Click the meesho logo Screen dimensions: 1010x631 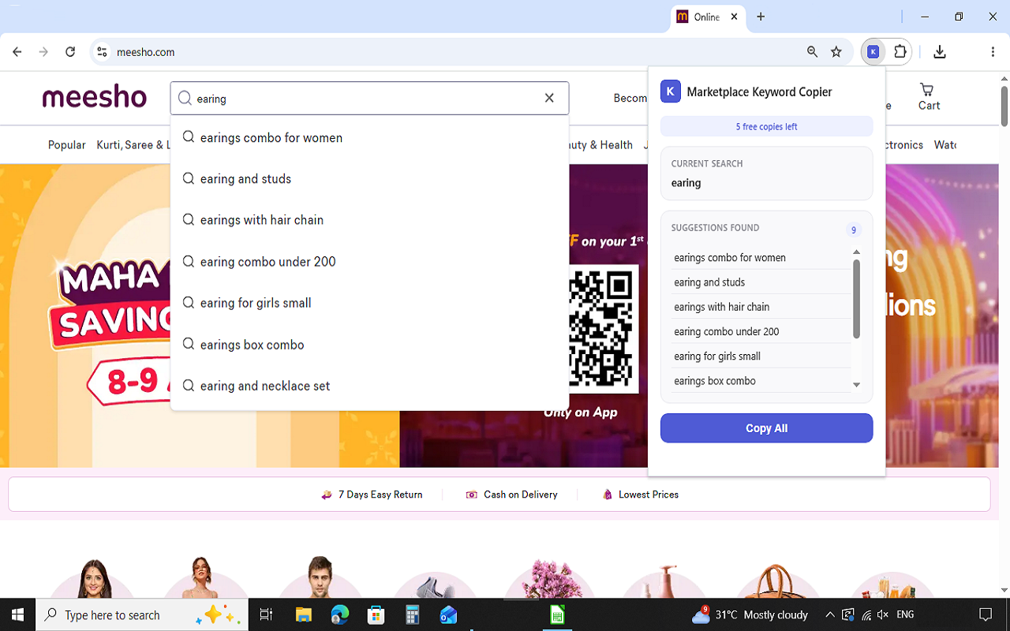pyautogui.click(x=95, y=98)
